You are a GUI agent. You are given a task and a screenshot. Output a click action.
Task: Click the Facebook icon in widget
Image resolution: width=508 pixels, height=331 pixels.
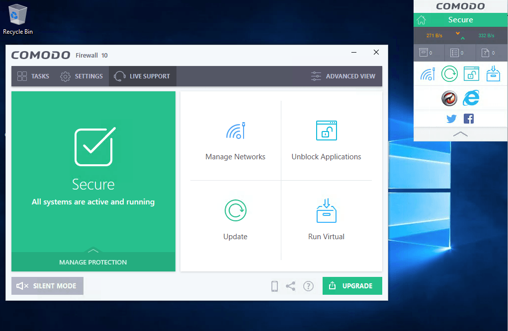(469, 119)
